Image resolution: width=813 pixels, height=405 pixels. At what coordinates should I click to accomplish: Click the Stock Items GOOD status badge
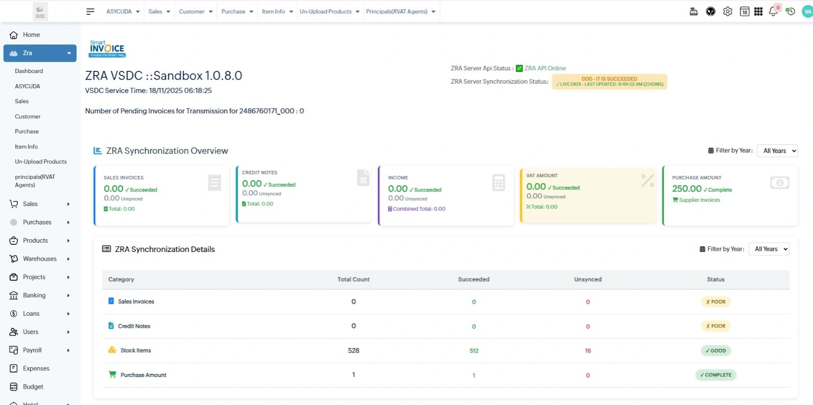pos(716,350)
